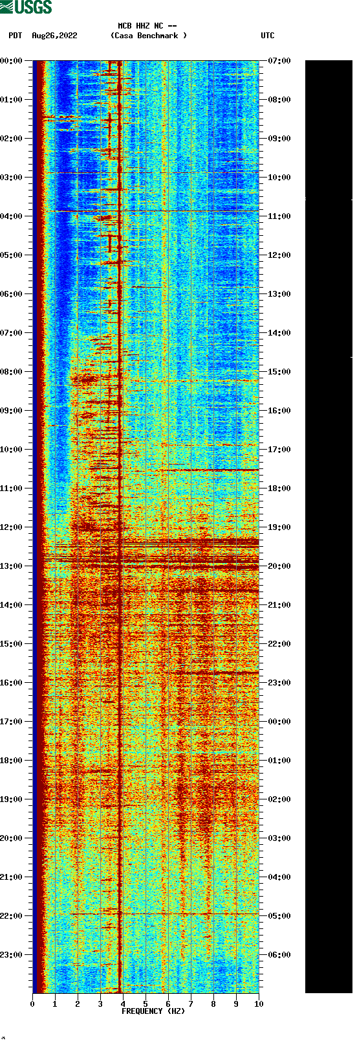
Task: Click the 23:00 PDT time label
Action: point(12,955)
